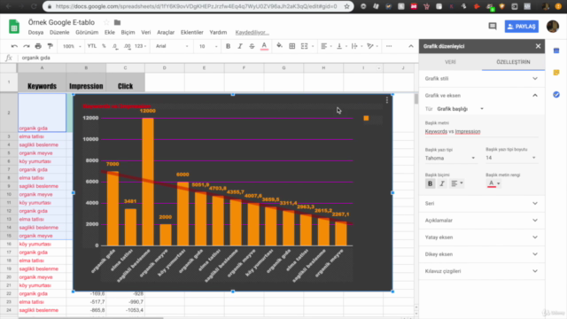
Task: Open vertical align options
Action: (341, 46)
